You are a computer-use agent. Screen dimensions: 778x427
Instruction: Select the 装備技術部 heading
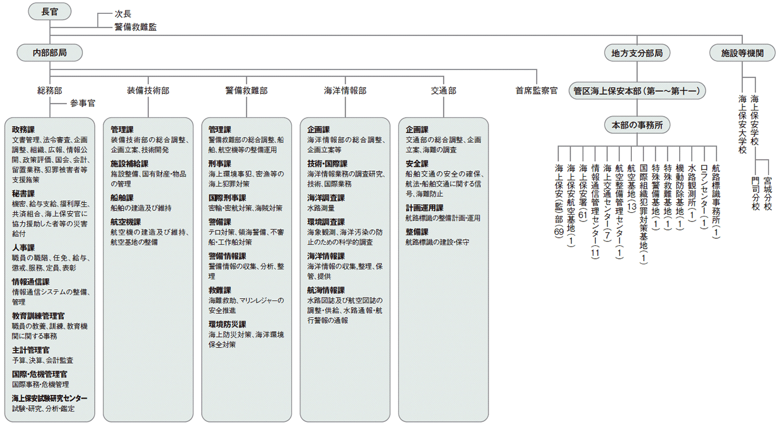[x=148, y=90]
